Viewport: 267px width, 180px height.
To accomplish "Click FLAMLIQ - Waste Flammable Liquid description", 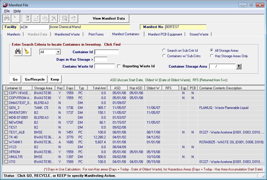I will pyautogui.click(x=224, y=108).
